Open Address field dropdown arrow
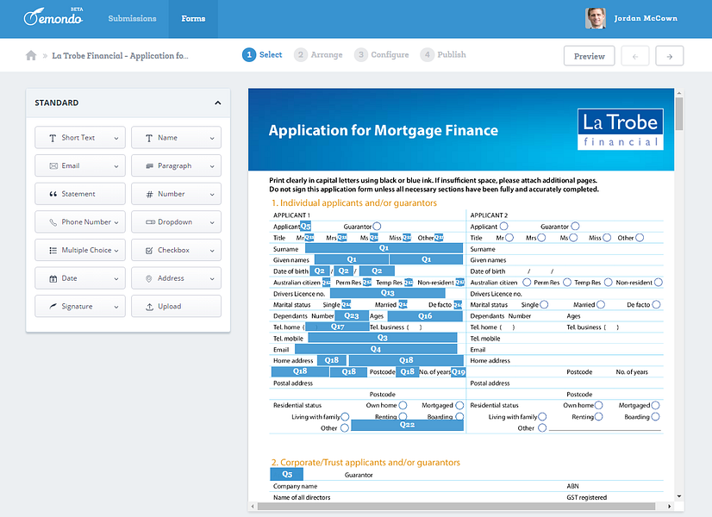Image resolution: width=712 pixels, height=517 pixels. coord(212,279)
